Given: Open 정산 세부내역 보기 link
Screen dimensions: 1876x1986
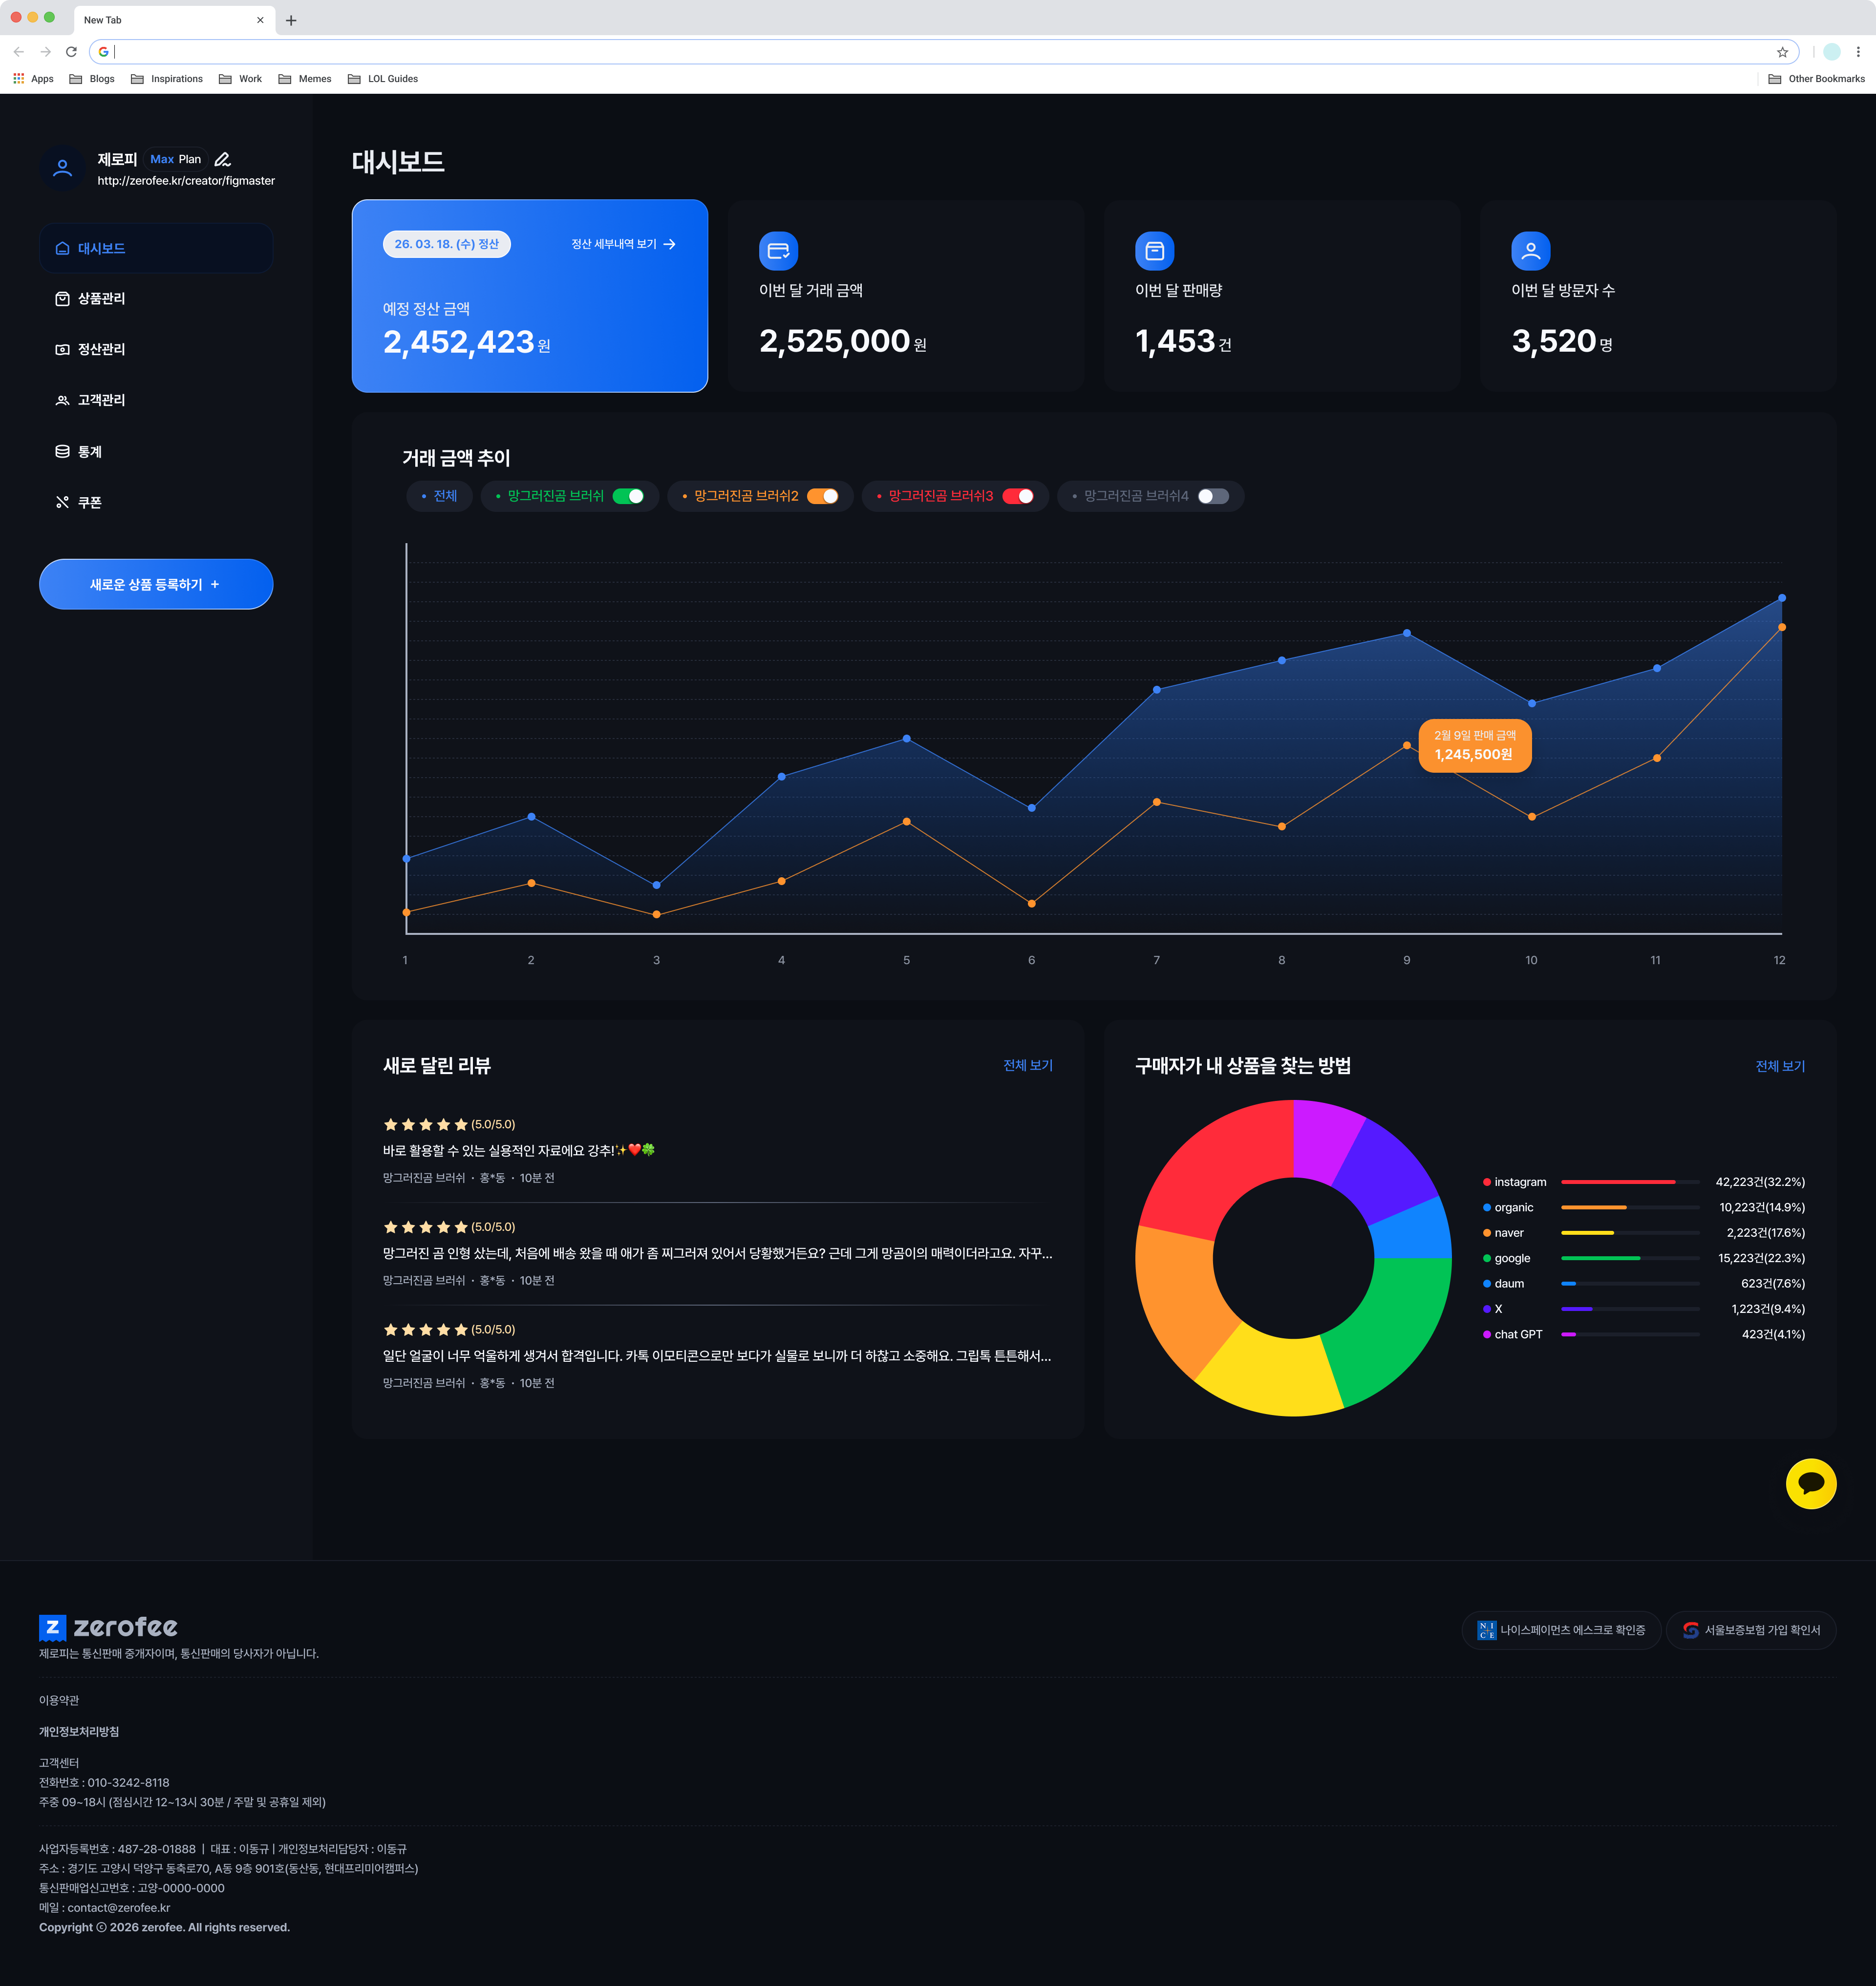Looking at the screenshot, I should click(623, 244).
